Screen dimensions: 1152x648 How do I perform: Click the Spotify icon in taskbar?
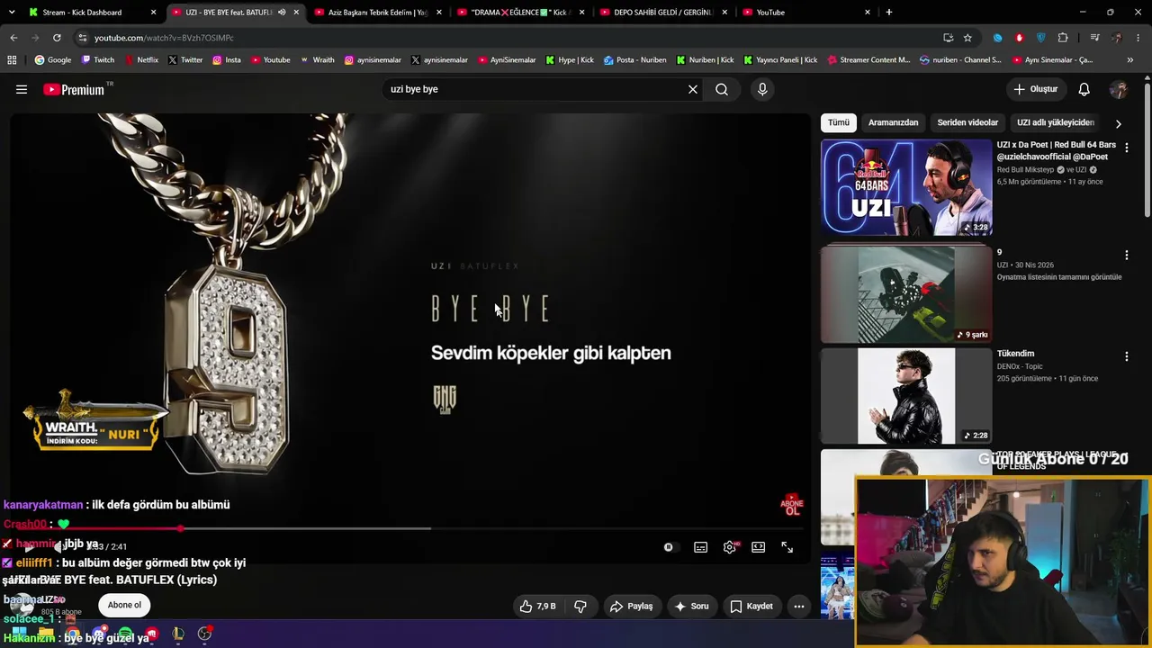pos(125,634)
